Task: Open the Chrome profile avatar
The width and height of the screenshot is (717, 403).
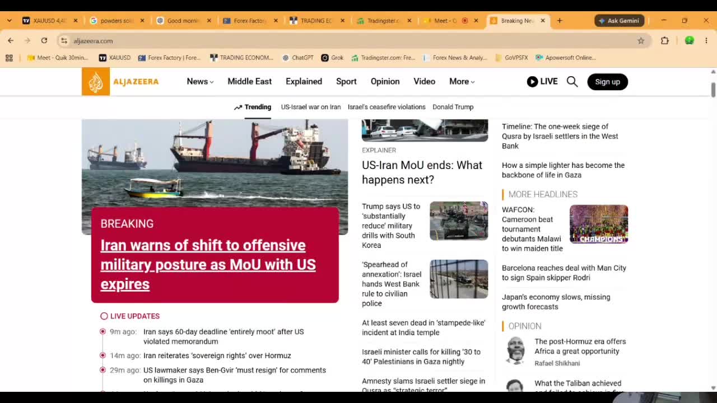Action: pyautogui.click(x=690, y=40)
